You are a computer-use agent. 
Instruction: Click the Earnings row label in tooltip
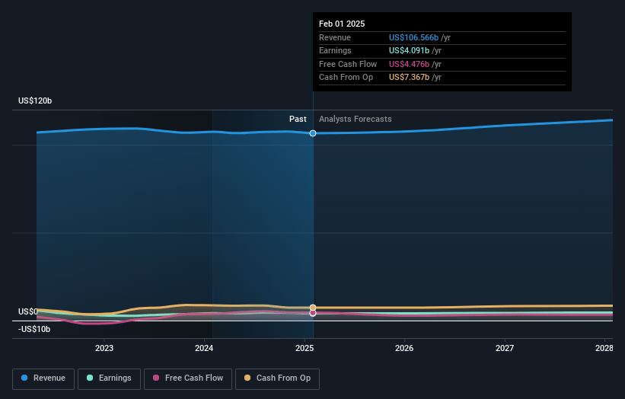[335, 50]
